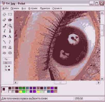Select the rectangular Select tool
This screenshot has width=105, height=102.
10,14
